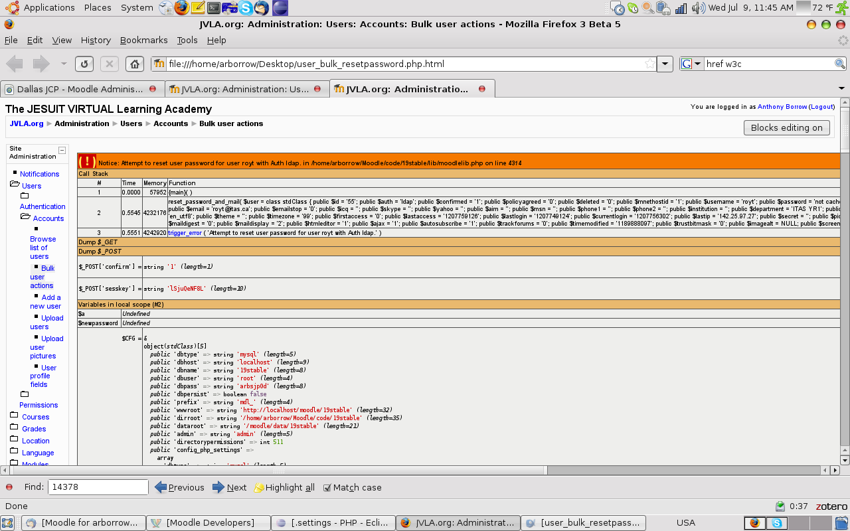The height and width of the screenshot is (531, 850).
Task: Open the Edit menu
Action: coord(35,40)
